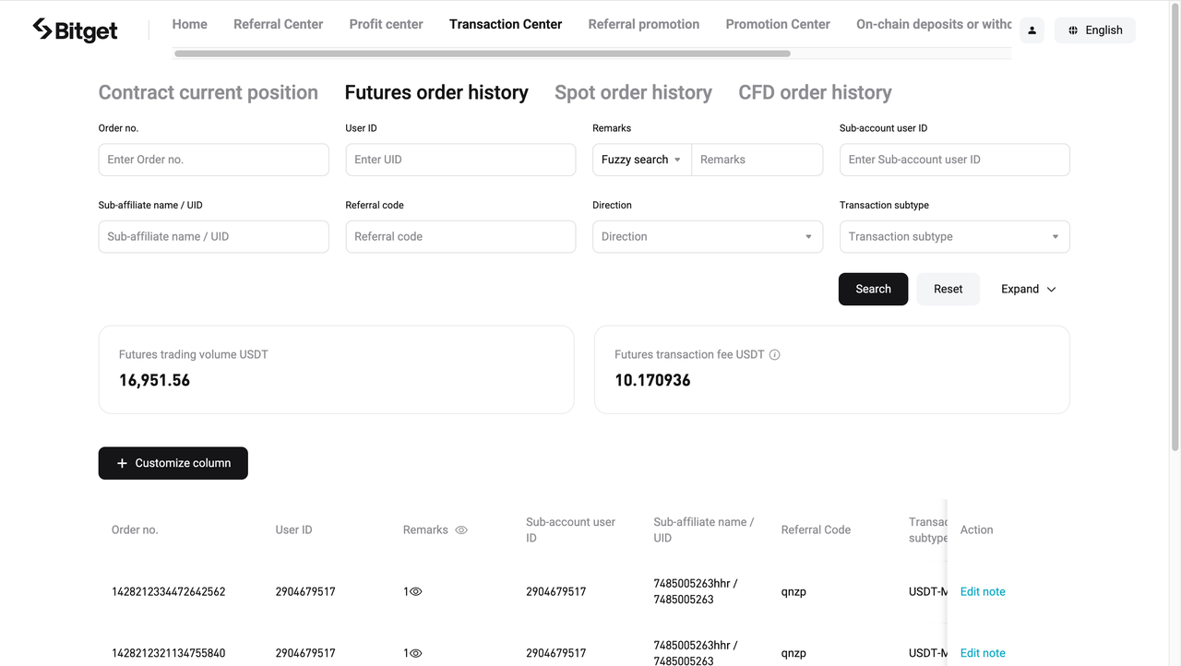Click the info icon beside Futures transaction fee
Screen dimensions: 1181x666
(774, 354)
